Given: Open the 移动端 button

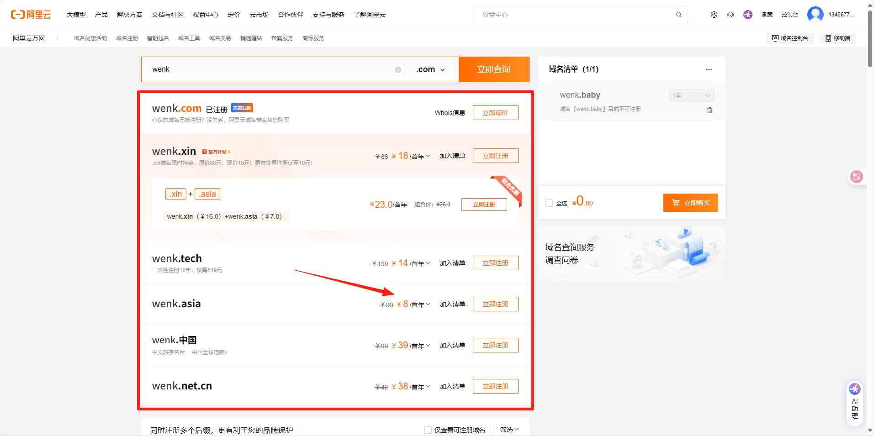Looking at the screenshot, I should (837, 38).
